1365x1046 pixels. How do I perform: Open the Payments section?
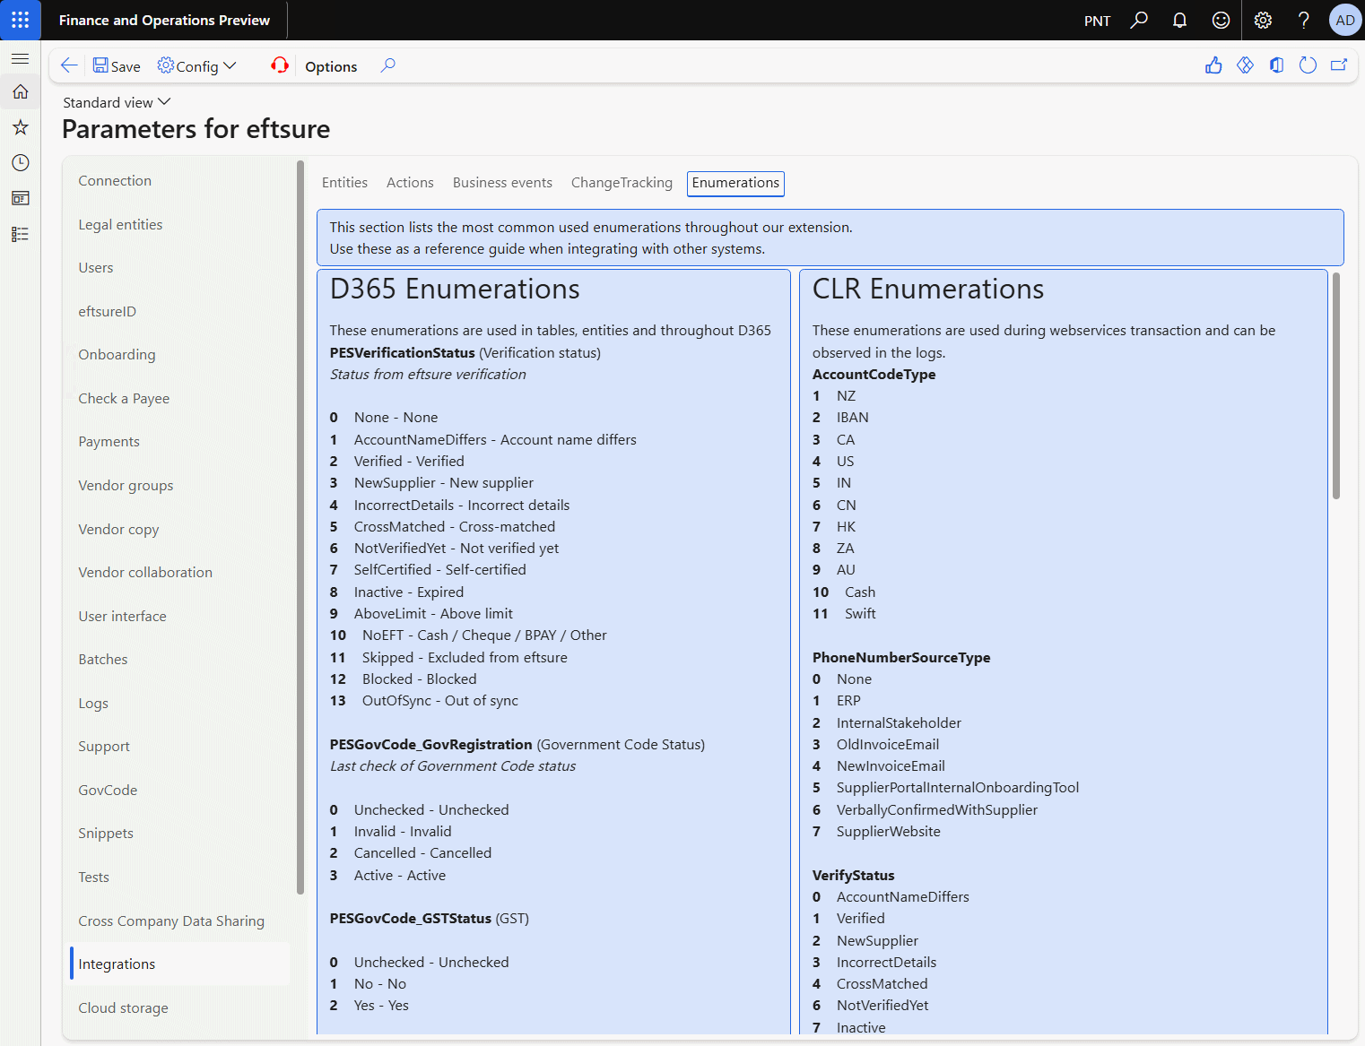click(109, 442)
